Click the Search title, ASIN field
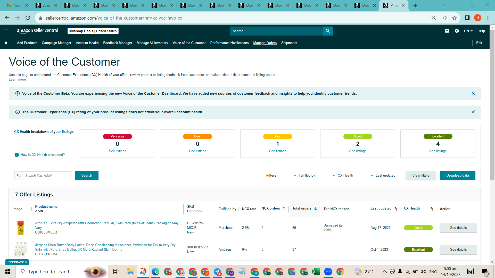The width and height of the screenshot is (495, 278). (x=47, y=176)
